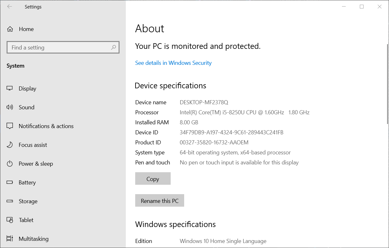
Task: Click the Windows specifications heading
Action: click(x=175, y=225)
